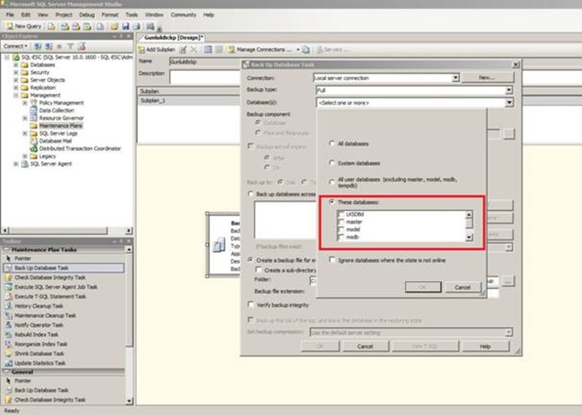The image size is (582, 415).
Task: Click the stop icon in Object Explorer toolbar
Action: pyautogui.click(x=59, y=46)
